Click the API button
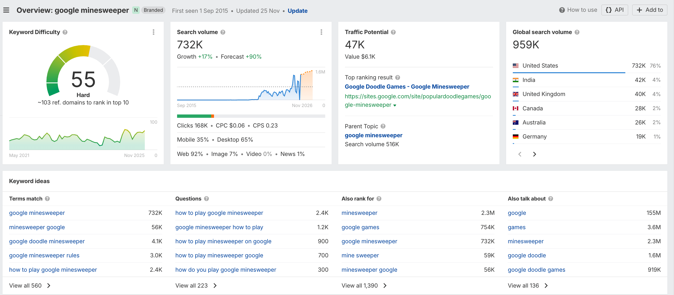This screenshot has height=295, width=674. click(x=614, y=10)
